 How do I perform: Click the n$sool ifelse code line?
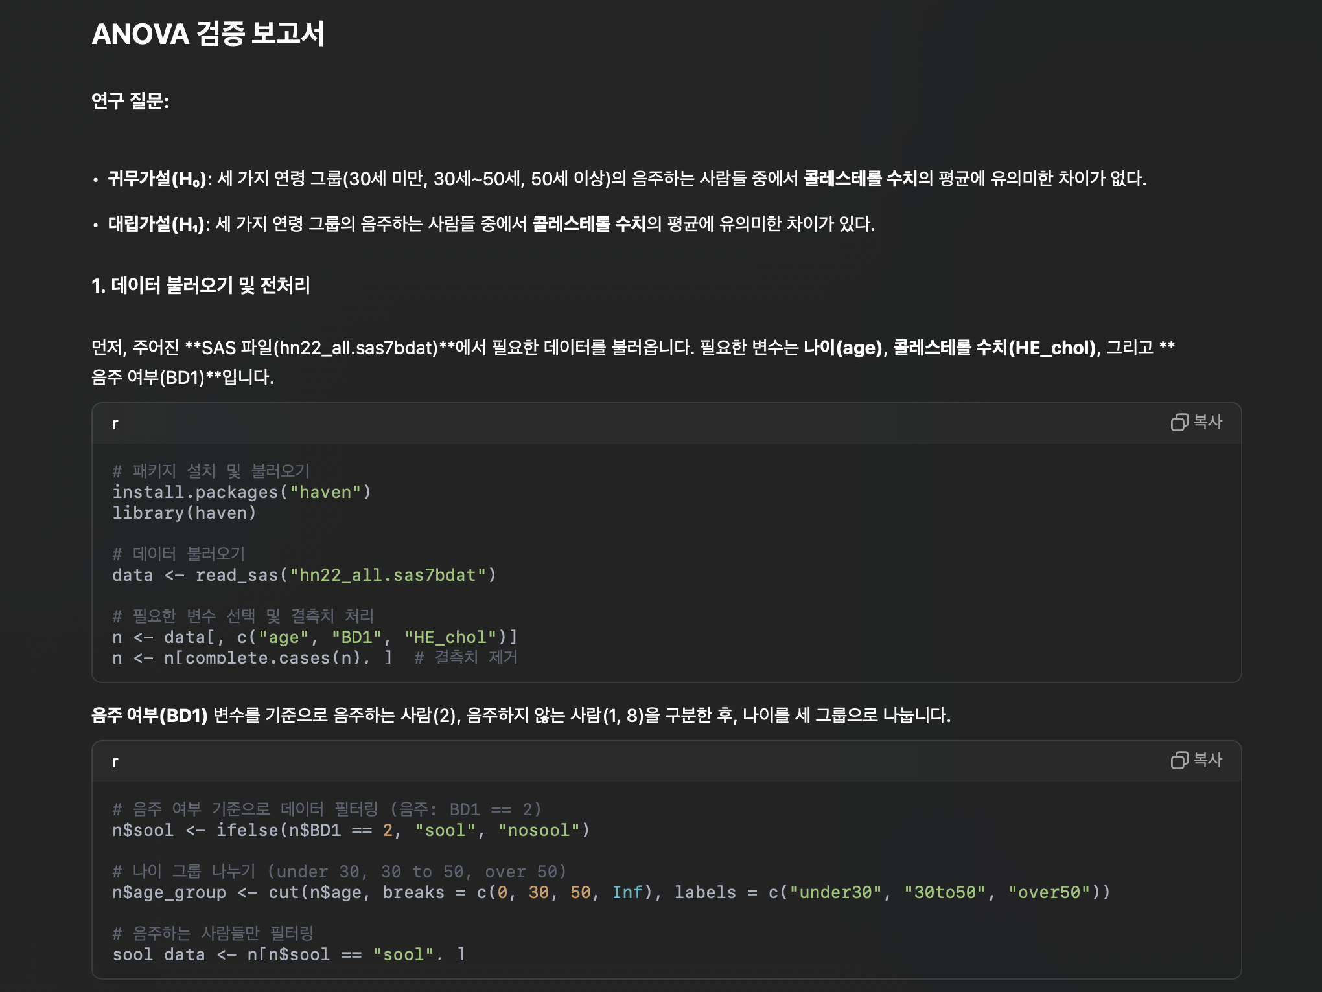(350, 830)
